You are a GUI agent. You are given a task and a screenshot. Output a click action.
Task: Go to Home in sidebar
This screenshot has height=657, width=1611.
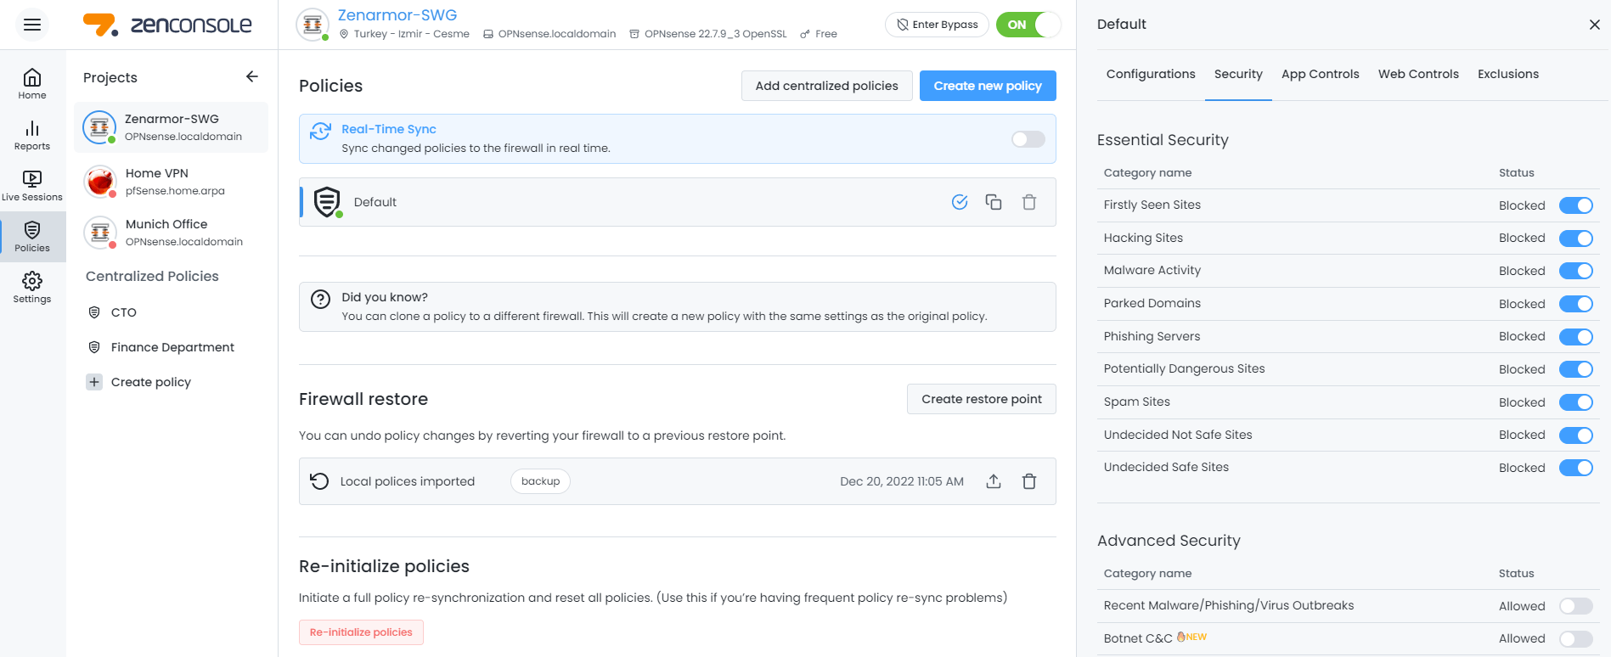(x=32, y=84)
